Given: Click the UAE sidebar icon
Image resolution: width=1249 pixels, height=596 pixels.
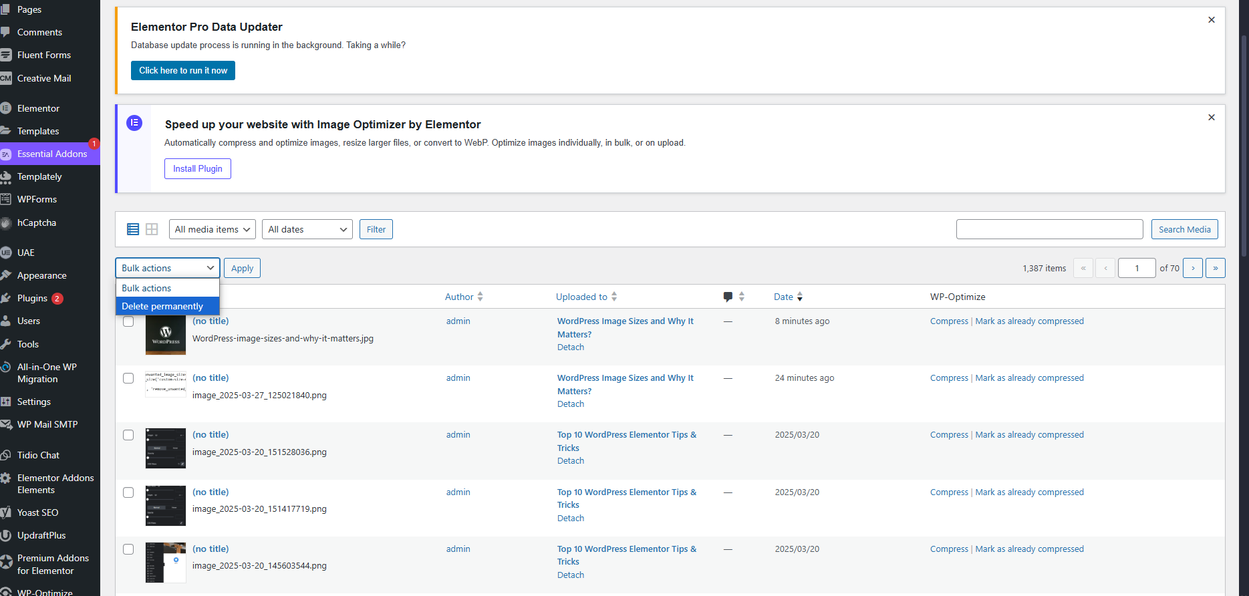Looking at the screenshot, I should (5, 253).
